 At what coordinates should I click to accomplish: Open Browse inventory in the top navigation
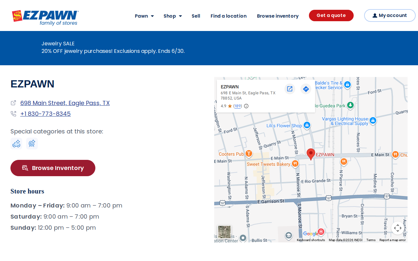point(278,16)
